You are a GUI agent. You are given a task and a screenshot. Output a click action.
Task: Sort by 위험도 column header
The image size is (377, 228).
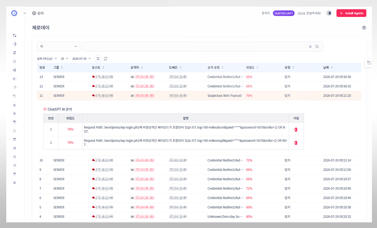point(253,67)
